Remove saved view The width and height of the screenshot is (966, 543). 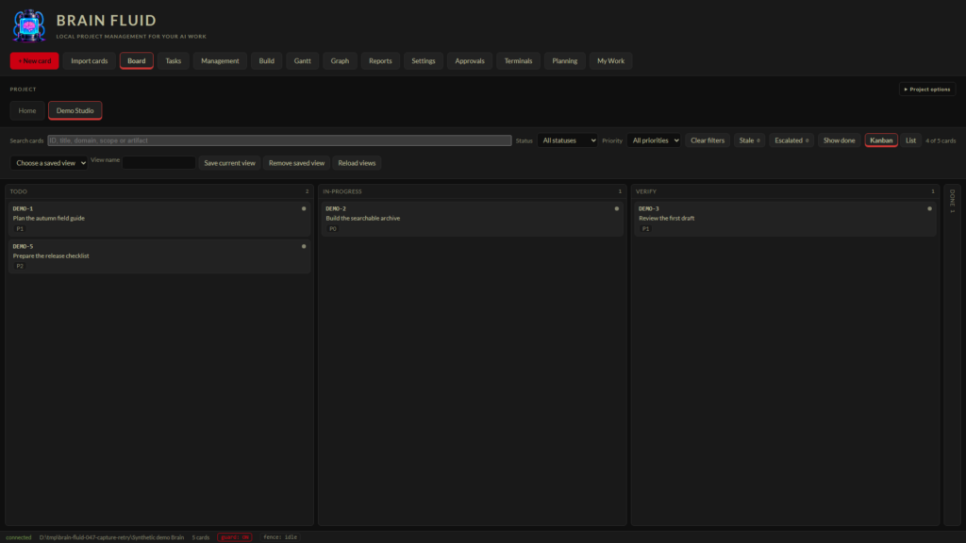point(296,163)
